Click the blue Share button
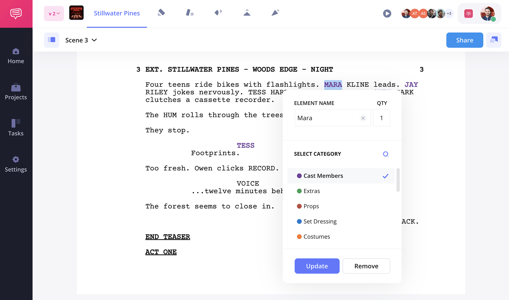This screenshot has height=300, width=509. point(465,40)
